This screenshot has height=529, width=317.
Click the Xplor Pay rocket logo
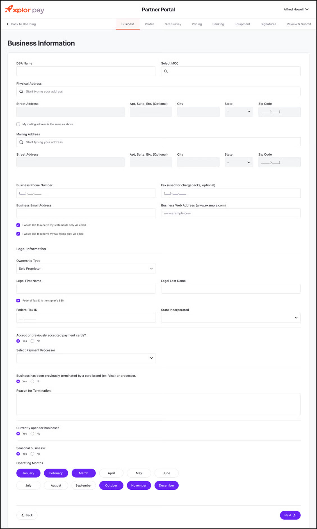coord(9,9)
